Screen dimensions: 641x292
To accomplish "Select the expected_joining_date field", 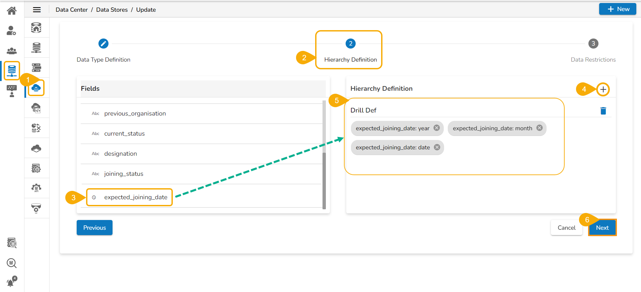I will (201, 197).
